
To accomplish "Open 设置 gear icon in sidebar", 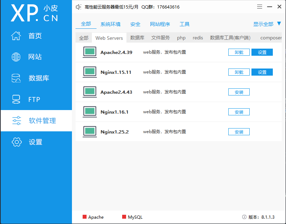I will (17, 142).
